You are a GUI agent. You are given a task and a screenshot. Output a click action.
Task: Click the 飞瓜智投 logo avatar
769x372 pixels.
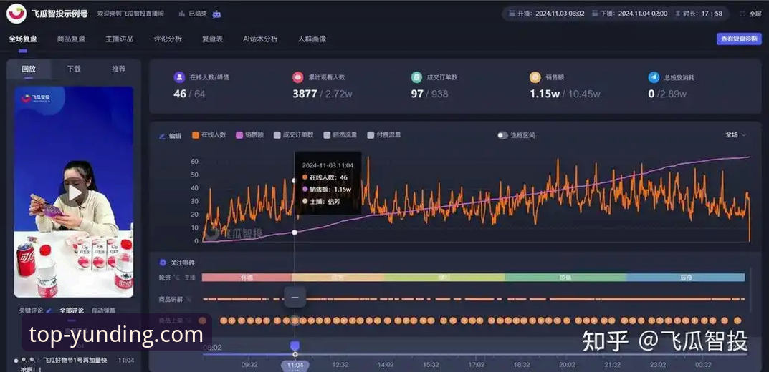pyautogui.click(x=16, y=14)
